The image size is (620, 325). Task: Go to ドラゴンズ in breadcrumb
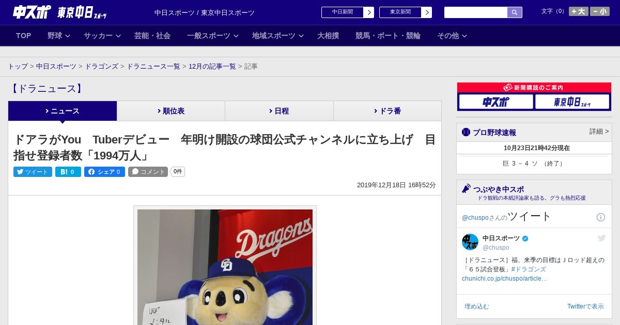[101, 67]
